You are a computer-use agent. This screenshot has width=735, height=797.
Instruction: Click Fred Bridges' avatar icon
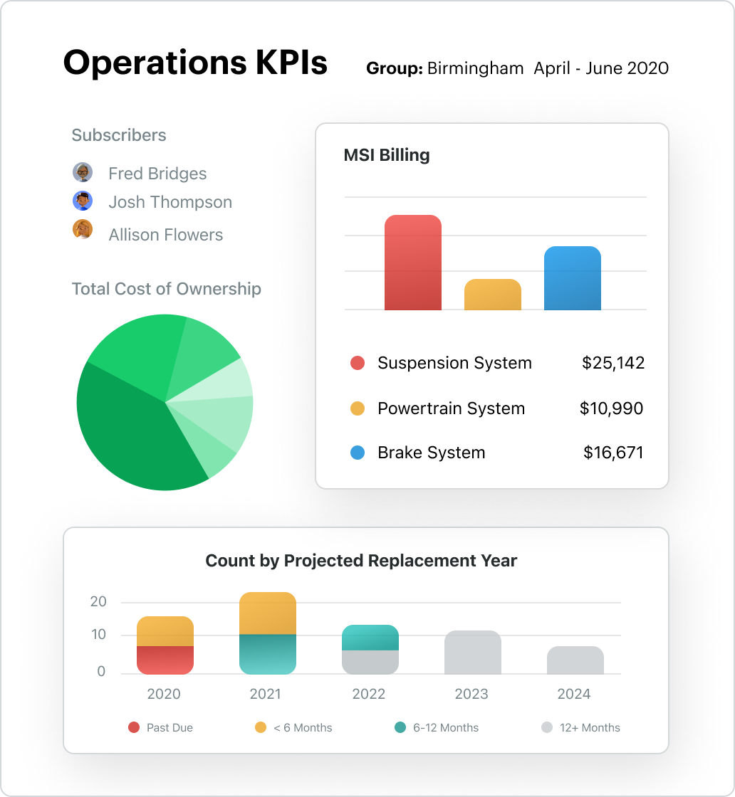point(83,172)
